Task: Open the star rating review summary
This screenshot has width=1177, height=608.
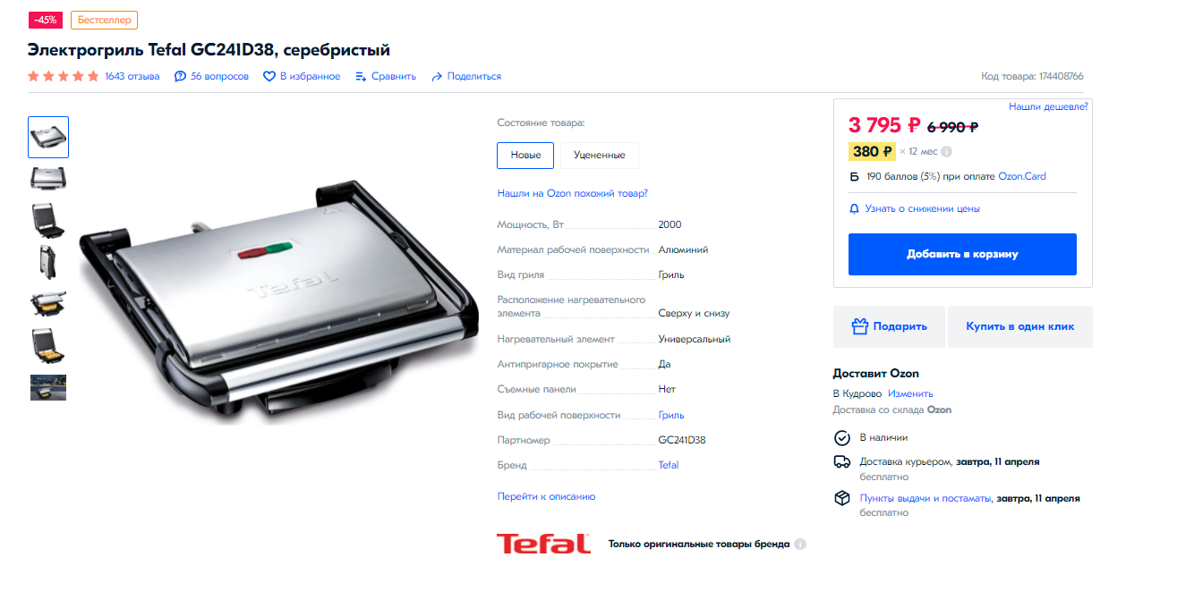Action: pyautogui.click(x=64, y=77)
